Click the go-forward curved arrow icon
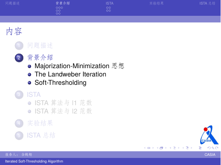 click(217, 148)
